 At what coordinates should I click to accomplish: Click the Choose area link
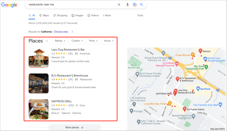[61, 32]
